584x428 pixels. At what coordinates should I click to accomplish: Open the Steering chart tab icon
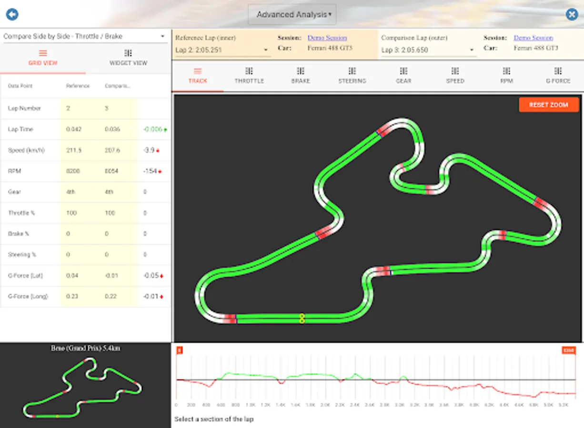pos(352,71)
